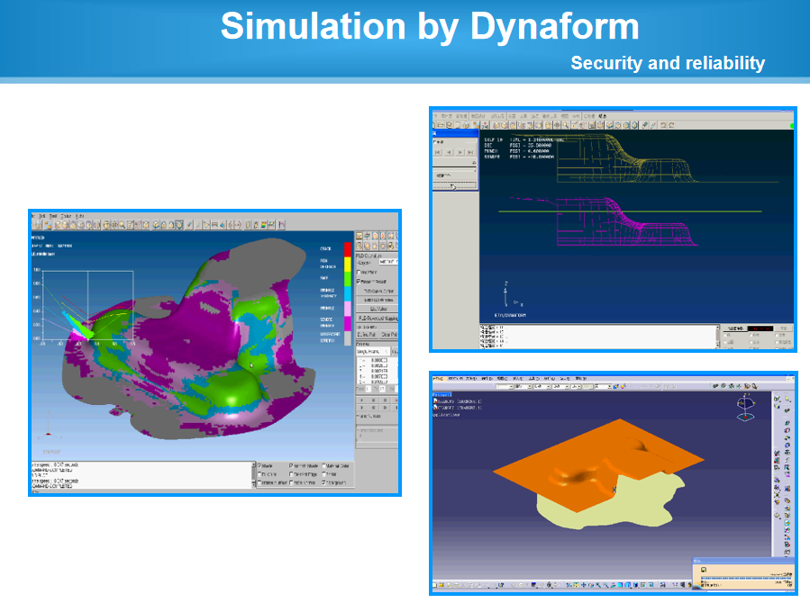Image resolution: width=810 pixels, height=603 pixels.
Task: Click the New document icon in CATIA
Action: pyautogui.click(x=434, y=585)
